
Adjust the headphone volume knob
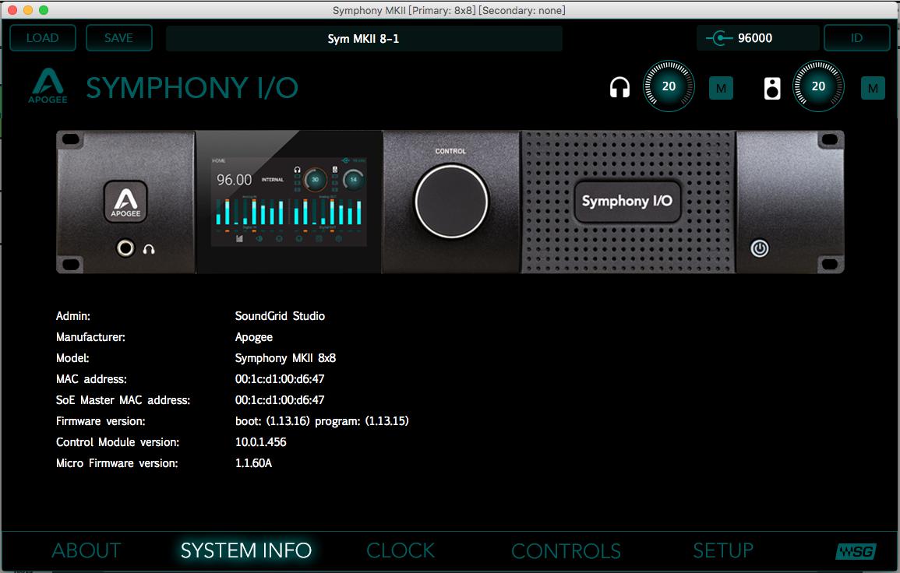[x=669, y=86]
